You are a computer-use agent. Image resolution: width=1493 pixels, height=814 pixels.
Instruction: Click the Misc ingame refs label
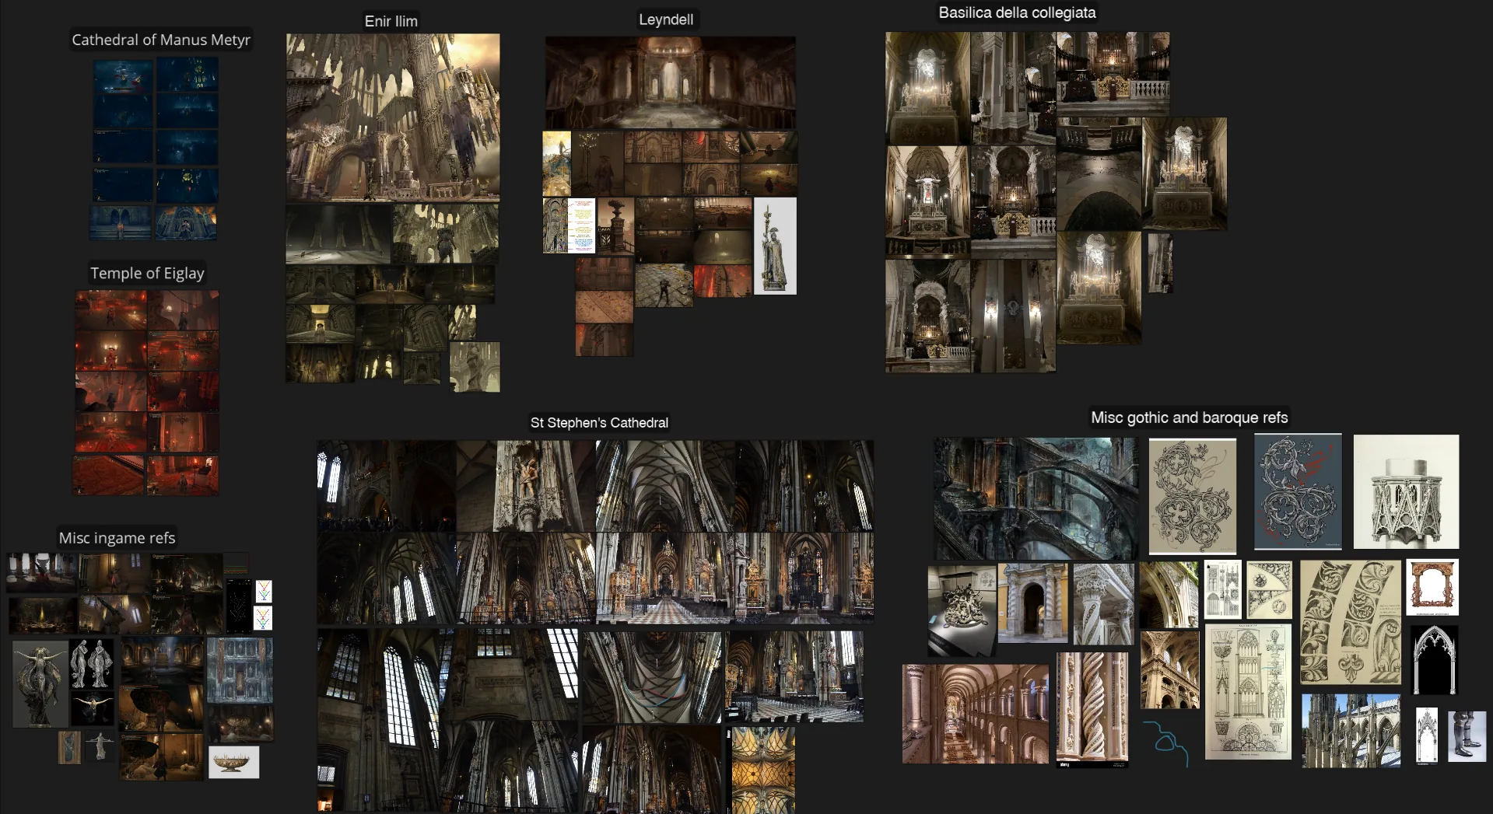(117, 537)
